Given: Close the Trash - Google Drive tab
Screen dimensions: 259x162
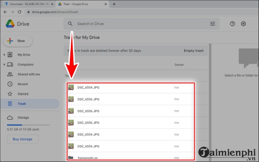Looking at the screenshot, I should click(106, 4).
